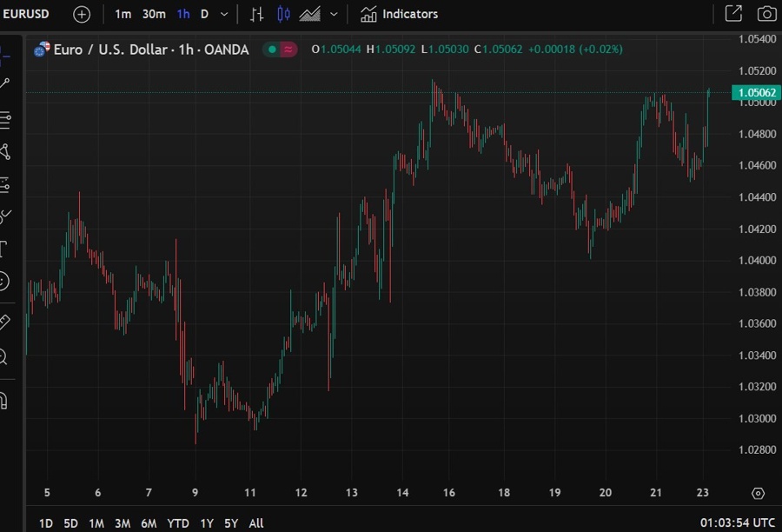Switch to the 30m timeframe
The height and width of the screenshot is (532, 782).
[x=154, y=14]
